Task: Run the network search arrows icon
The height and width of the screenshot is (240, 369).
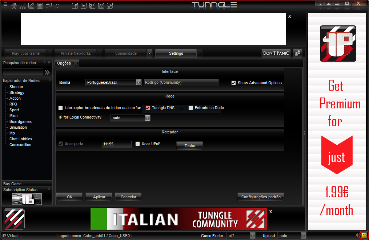Action: click(47, 72)
